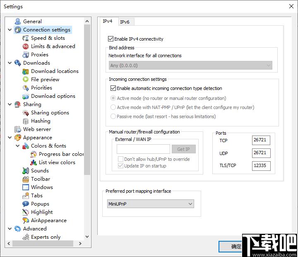Viewport: 298px width, 257px height.
Task: Click the 确定 confirm button
Action: [x=231, y=247]
